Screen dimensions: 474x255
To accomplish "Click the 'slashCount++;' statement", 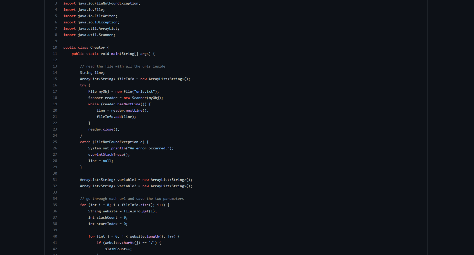I will pos(118,249).
